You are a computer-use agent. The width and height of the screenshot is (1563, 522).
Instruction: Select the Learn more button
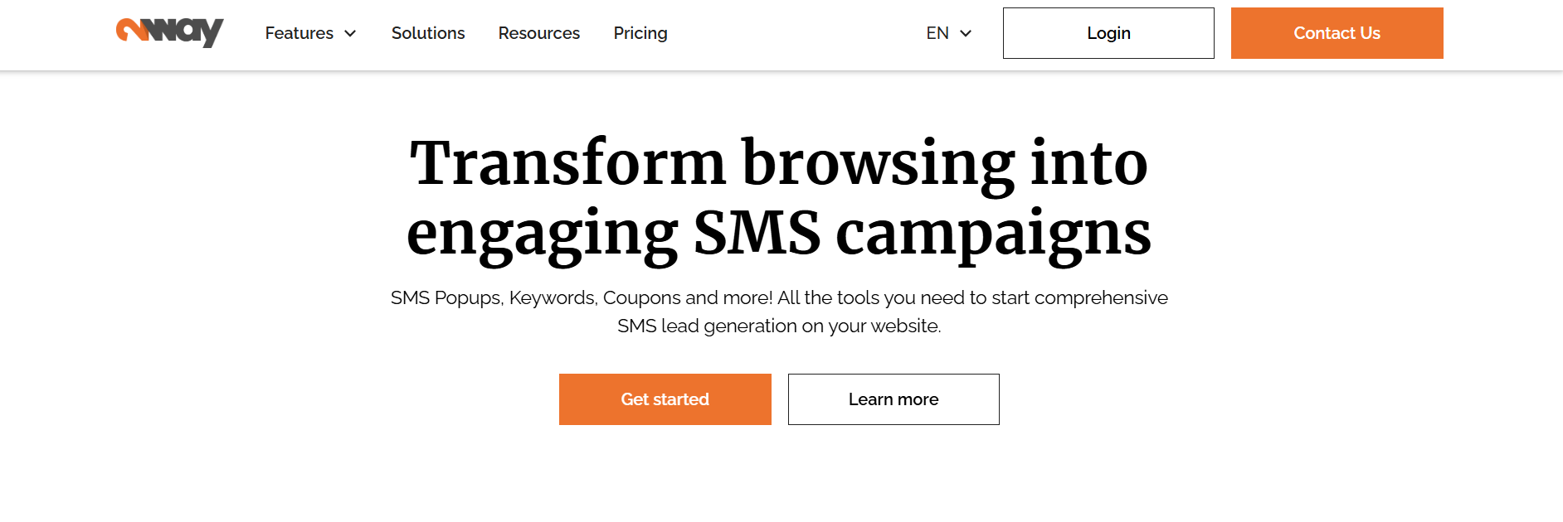(x=893, y=399)
